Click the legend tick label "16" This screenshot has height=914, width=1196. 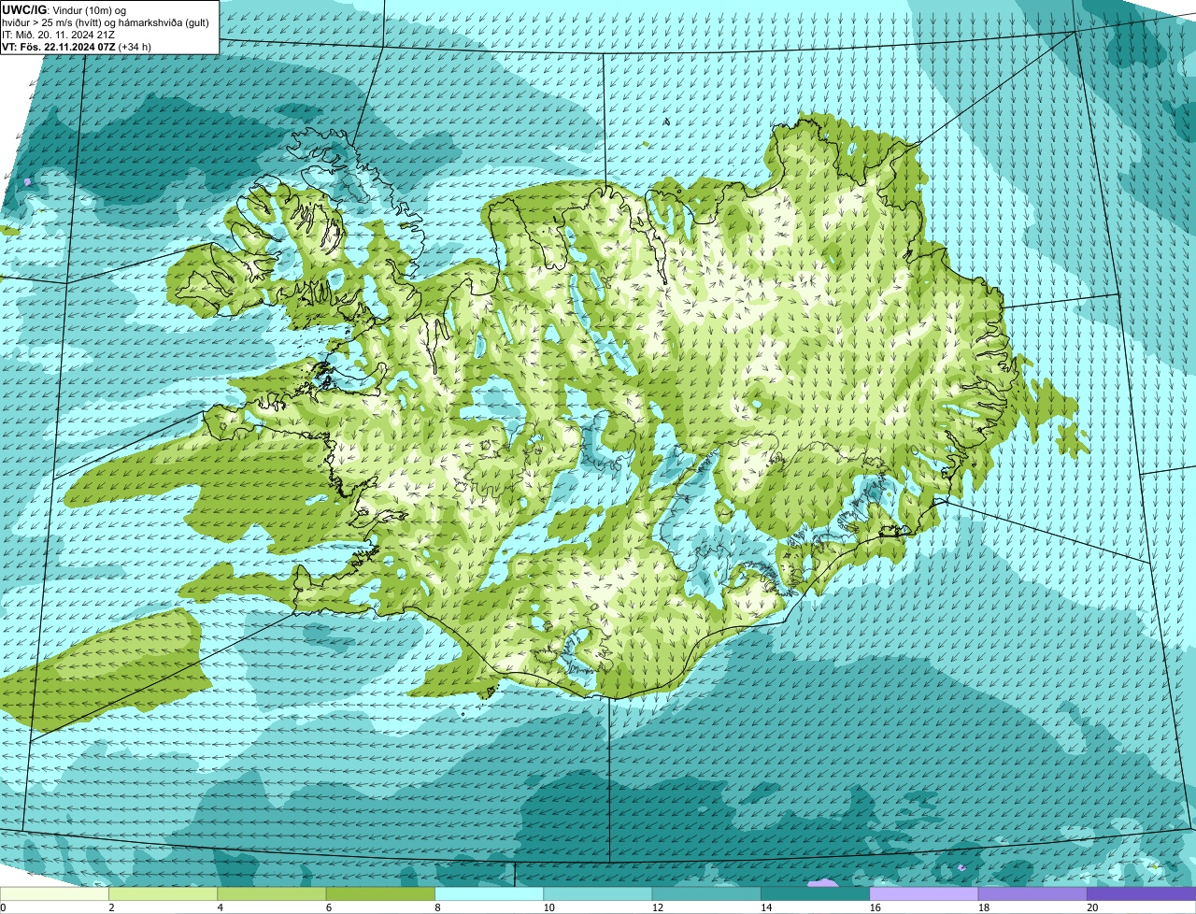876,907
